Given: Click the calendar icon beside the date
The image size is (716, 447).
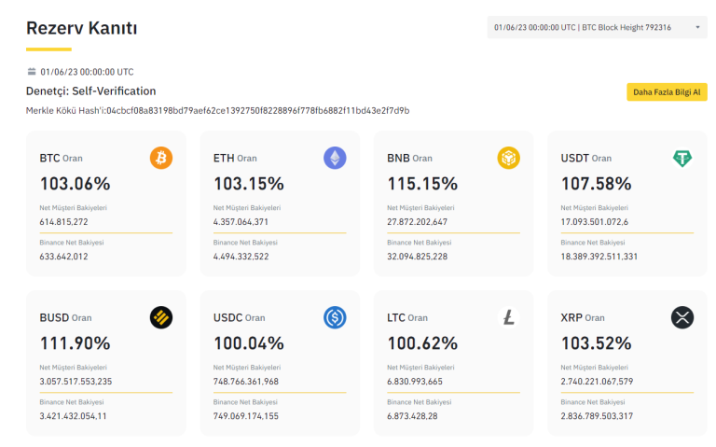Looking at the screenshot, I should [32, 71].
